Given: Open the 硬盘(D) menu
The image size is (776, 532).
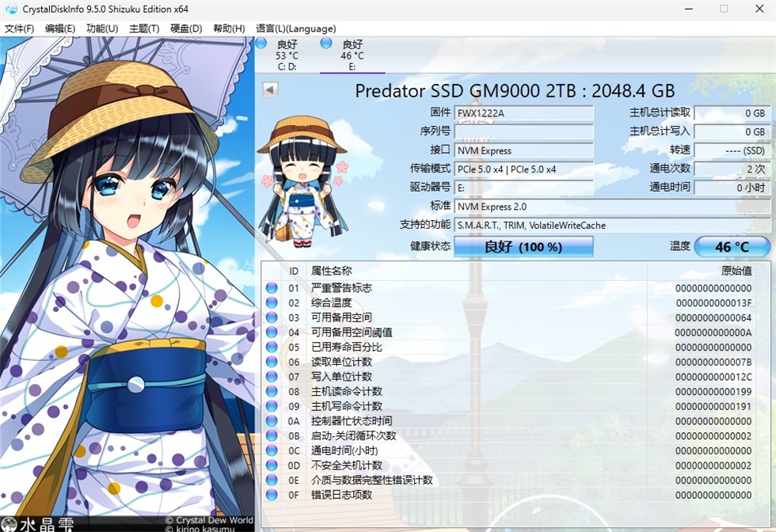Looking at the screenshot, I should point(186,28).
